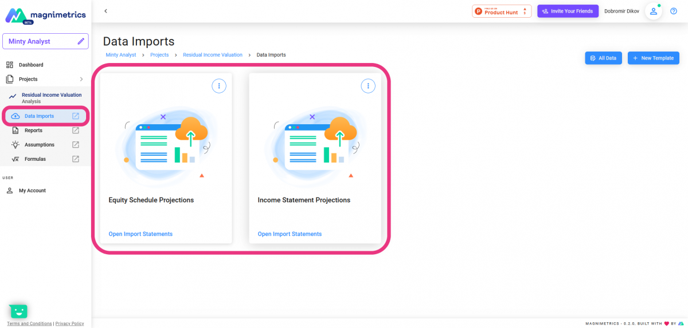This screenshot has width=688, height=328.
Task: Open the Reports section
Action: click(x=33, y=131)
